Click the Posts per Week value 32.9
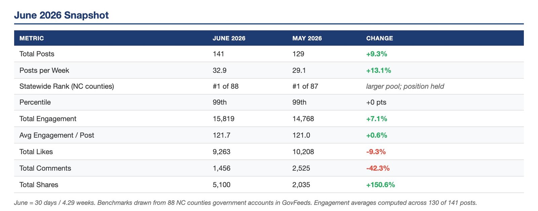The height and width of the screenshot is (211, 538). pos(220,71)
